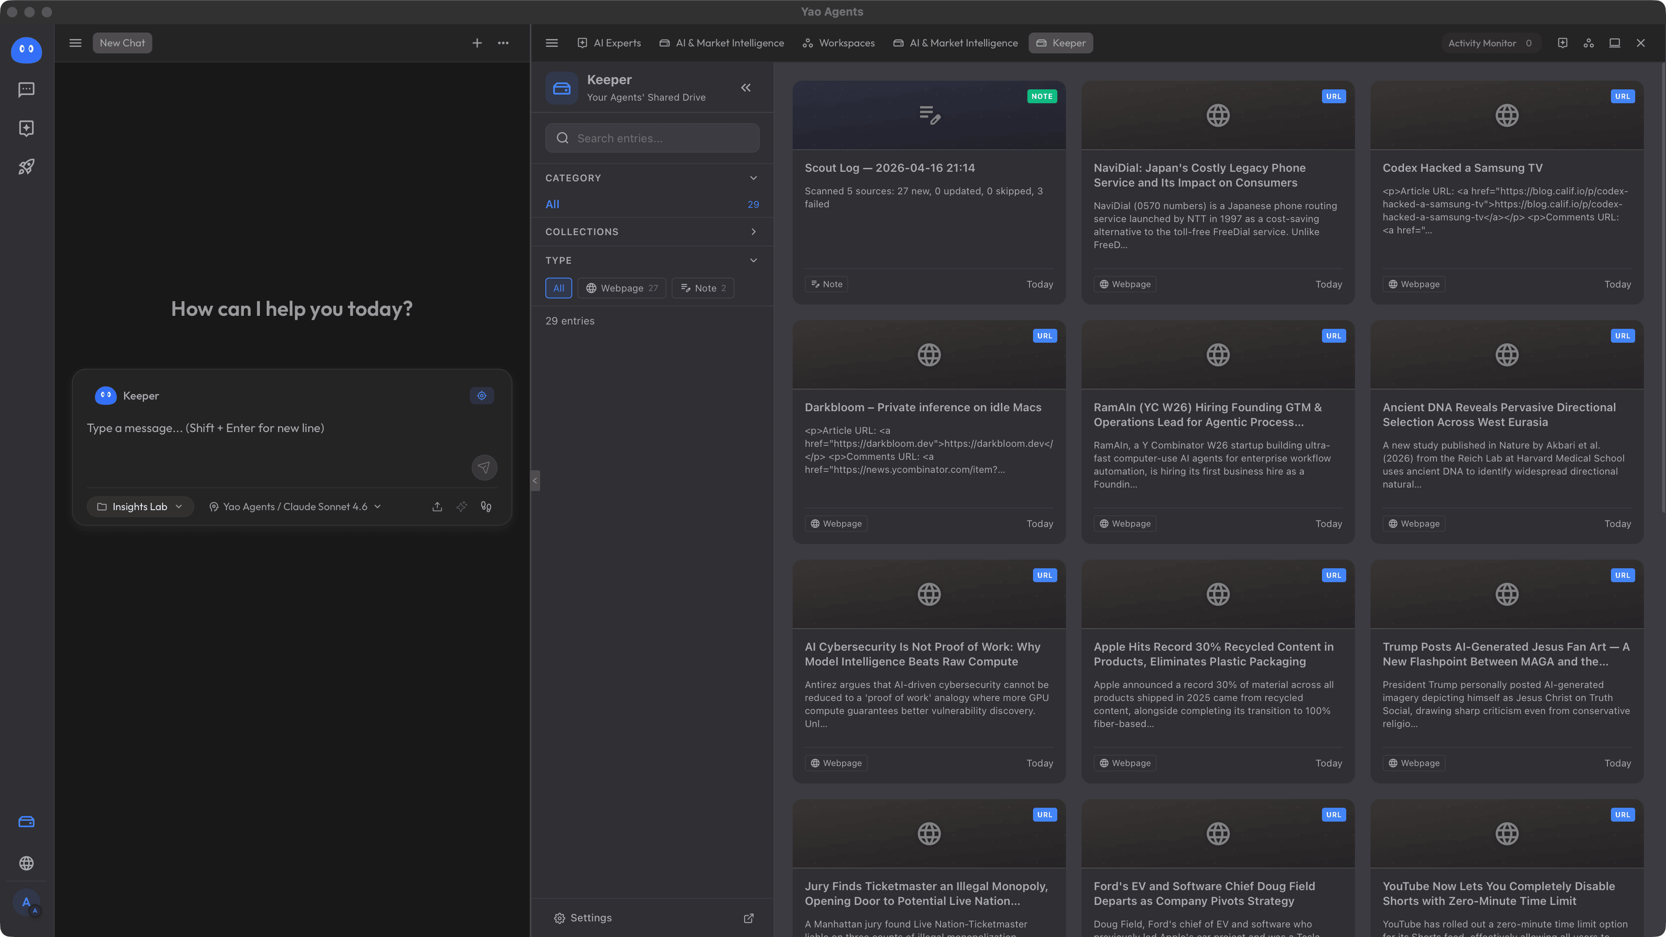Open the workspaces network icon in top right
1666x937 pixels.
click(1588, 43)
